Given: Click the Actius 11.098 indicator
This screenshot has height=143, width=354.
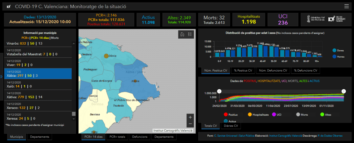Looking at the screenshot, I should 148,19.
